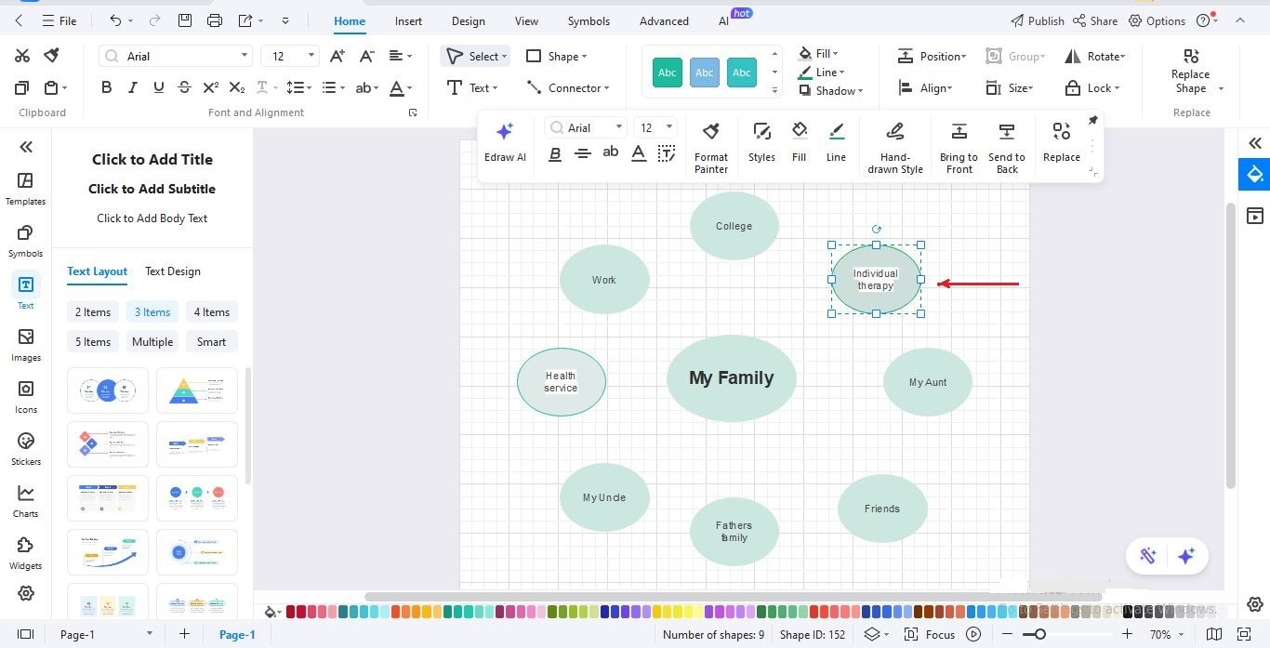Screen dimensions: 1270x648
Task: Add a new page with plus button
Action: tap(184, 634)
